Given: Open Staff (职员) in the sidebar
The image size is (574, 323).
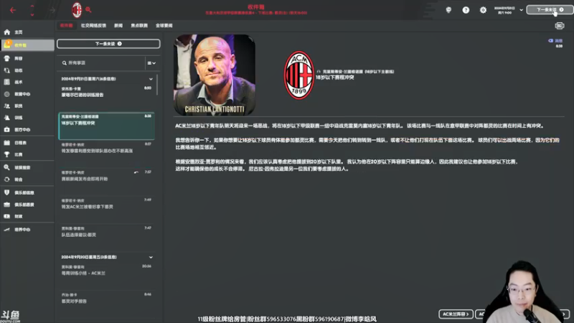Looking at the screenshot, I should [27, 106].
